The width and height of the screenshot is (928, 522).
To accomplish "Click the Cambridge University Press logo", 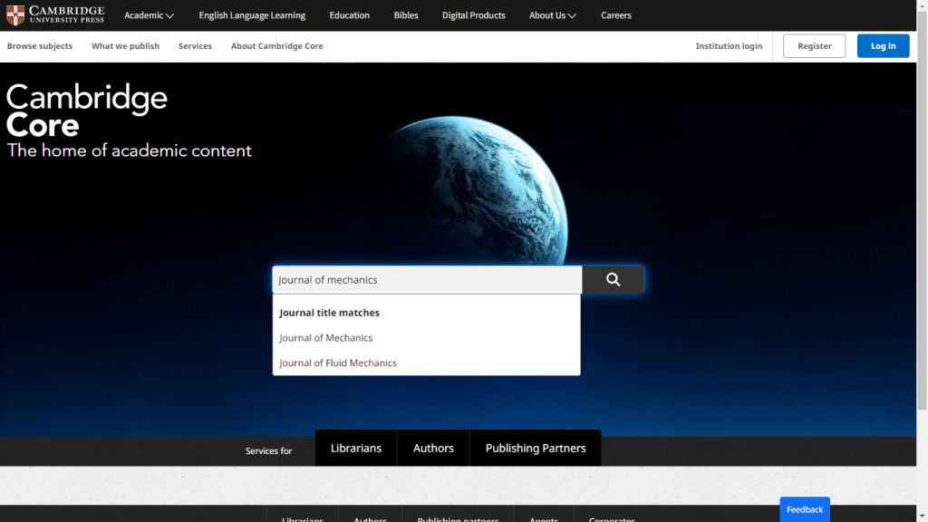I will pyautogui.click(x=55, y=14).
